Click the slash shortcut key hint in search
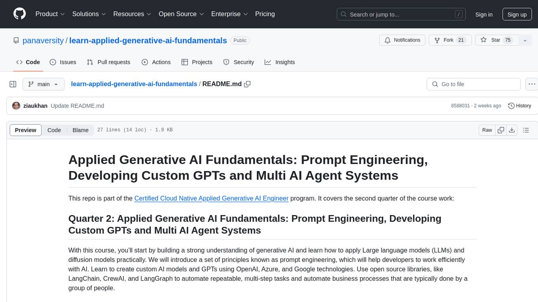Screen dimensions: 538x302 (x=458, y=14)
